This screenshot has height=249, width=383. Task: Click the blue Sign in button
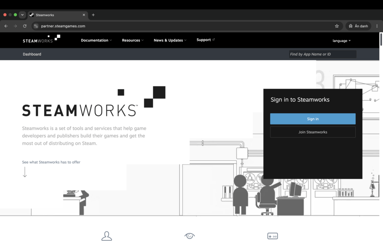(x=313, y=119)
